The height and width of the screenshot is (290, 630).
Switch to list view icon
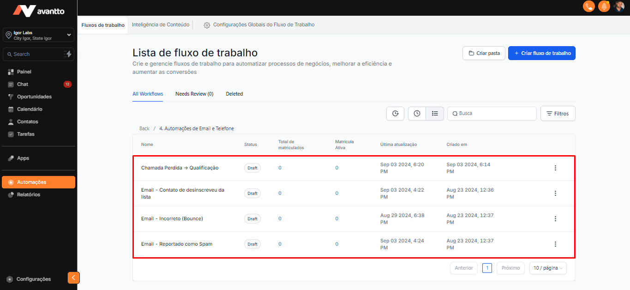click(x=435, y=114)
